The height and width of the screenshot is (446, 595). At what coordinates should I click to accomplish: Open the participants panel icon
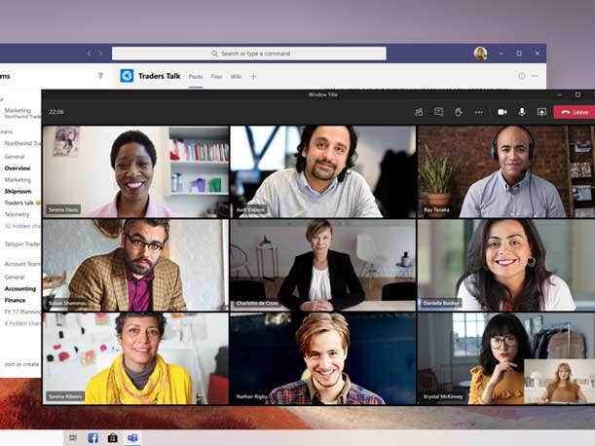419,112
